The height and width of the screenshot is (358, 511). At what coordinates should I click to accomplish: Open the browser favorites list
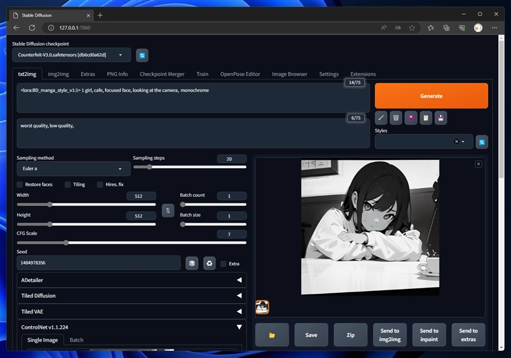(431, 27)
